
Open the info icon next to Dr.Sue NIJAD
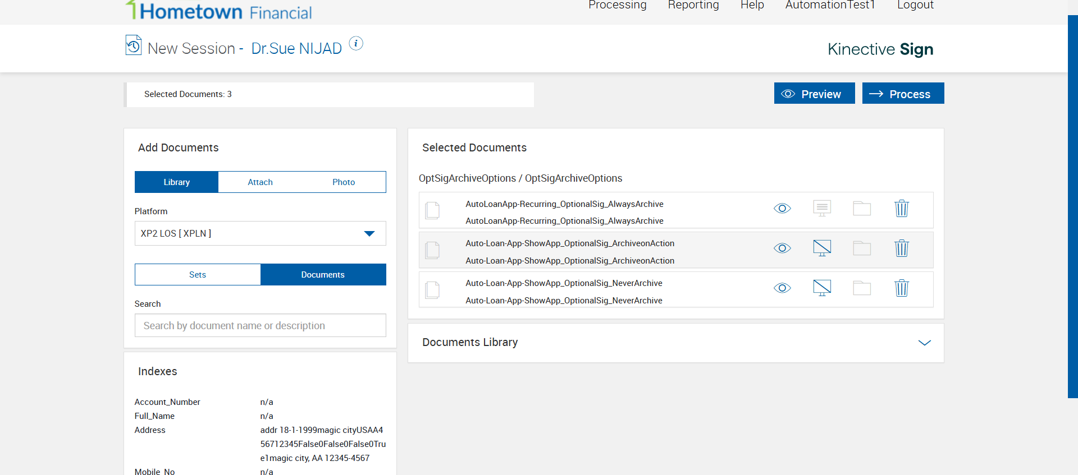tap(356, 43)
